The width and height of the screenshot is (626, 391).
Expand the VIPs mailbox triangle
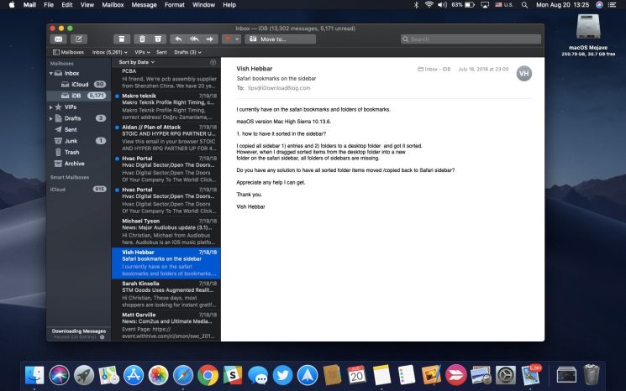[51, 107]
